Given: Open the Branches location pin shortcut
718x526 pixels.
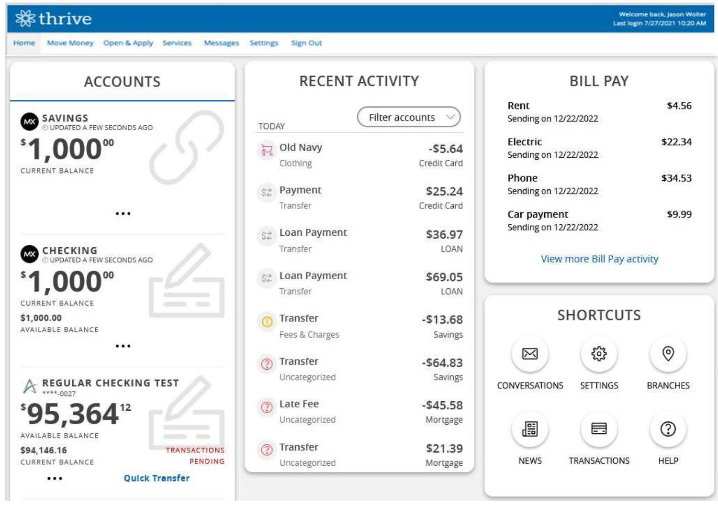Looking at the screenshot, I should click(x=668, y=353).
